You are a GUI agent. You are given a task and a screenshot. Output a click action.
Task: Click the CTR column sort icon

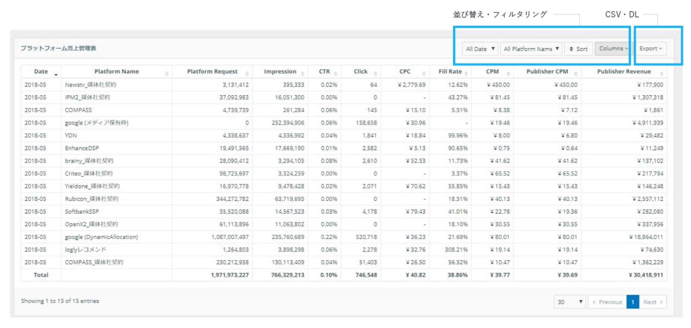336,74
